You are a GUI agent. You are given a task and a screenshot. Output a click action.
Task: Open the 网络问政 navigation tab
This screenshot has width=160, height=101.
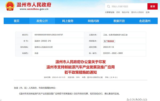94,21
